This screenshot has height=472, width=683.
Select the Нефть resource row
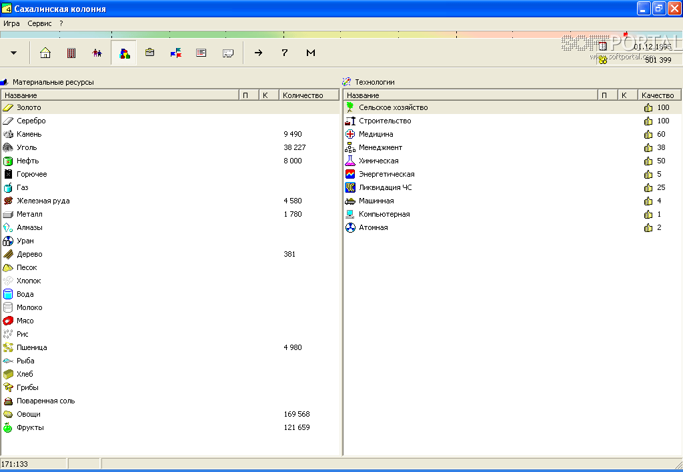[x=28, y=161]
